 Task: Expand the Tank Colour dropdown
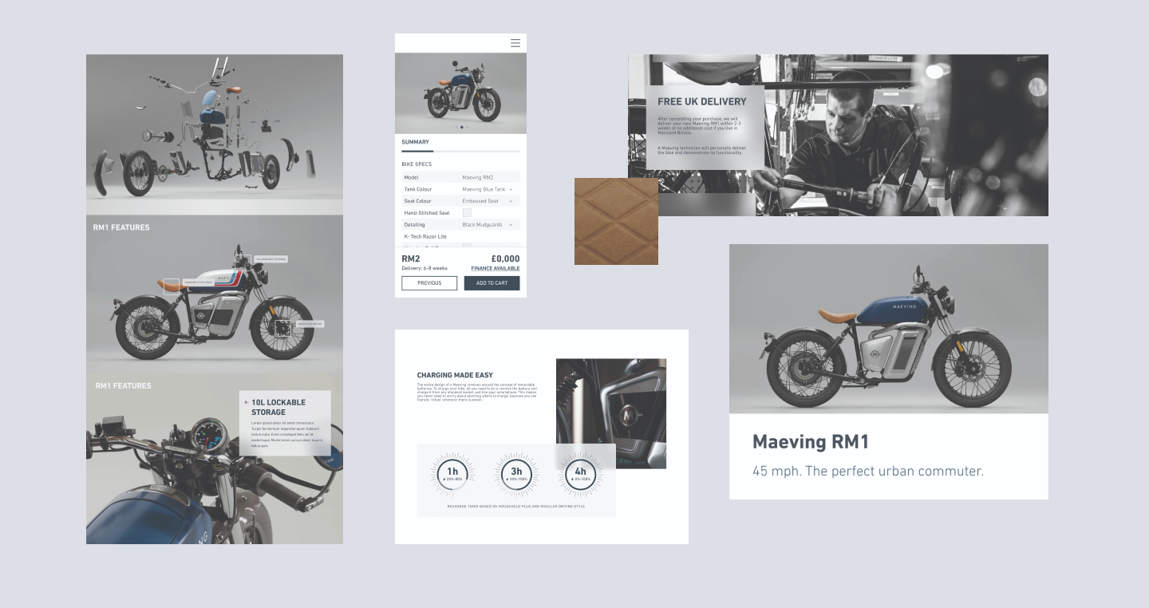(511, 189)
